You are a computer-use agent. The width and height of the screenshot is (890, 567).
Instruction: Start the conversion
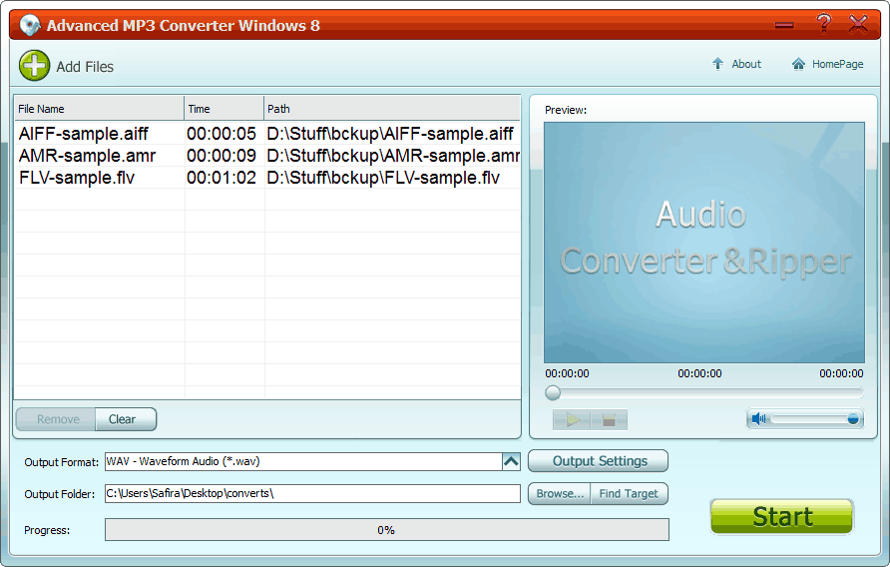(781, 516)
